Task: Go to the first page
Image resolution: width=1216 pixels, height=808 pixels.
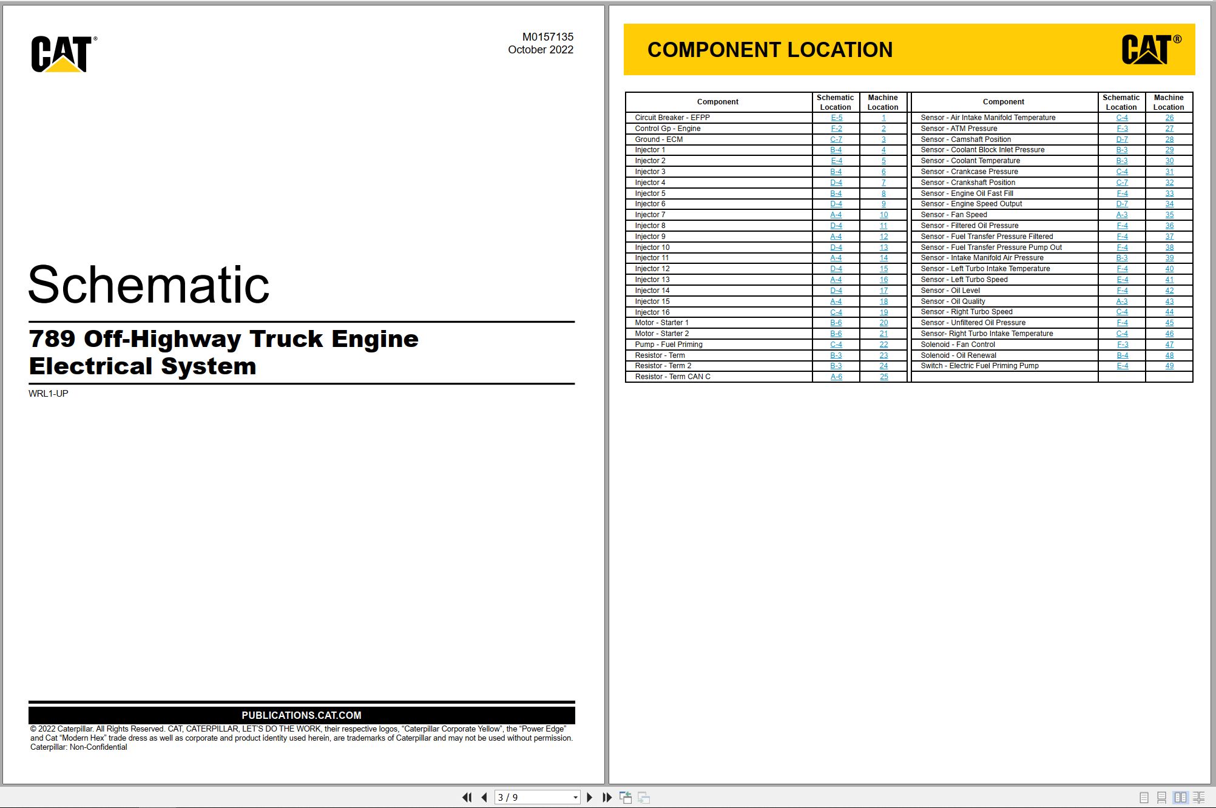Action: click(467, 797)
